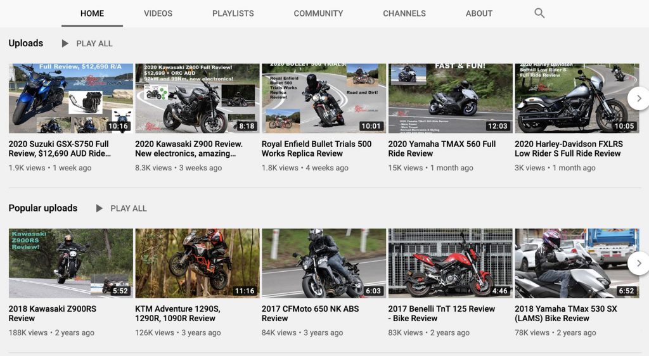The image size is (649, 356).
Task: Click title '2017 CFMoto 650 NK ABS Review'
Action: point(310,314)
